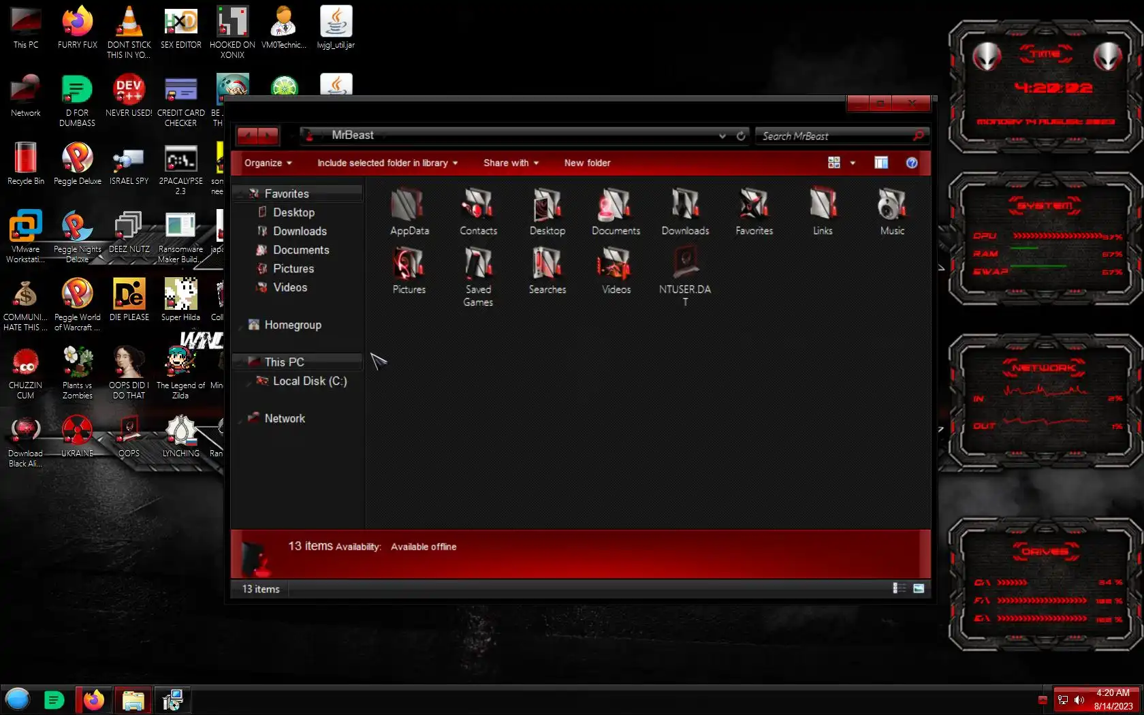
Task: Open the Favorites folder in file list
Action: (x=754, y=212)
